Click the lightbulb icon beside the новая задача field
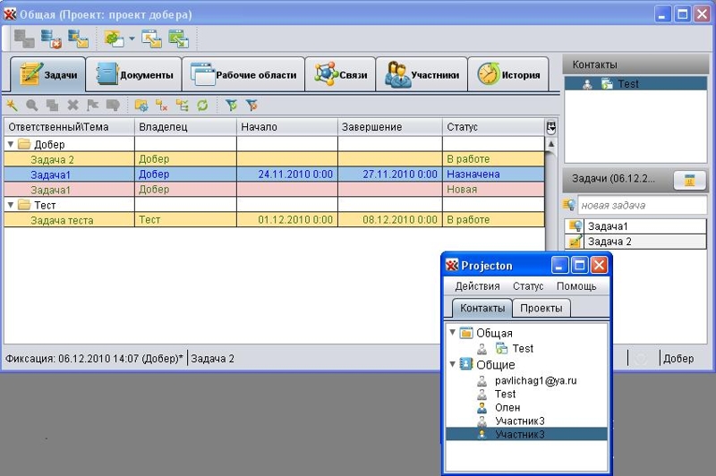 pos(569,205)
